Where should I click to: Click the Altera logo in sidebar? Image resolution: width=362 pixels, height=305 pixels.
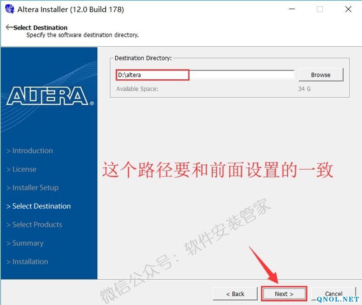pyautogui.click(x=50, y=96)
